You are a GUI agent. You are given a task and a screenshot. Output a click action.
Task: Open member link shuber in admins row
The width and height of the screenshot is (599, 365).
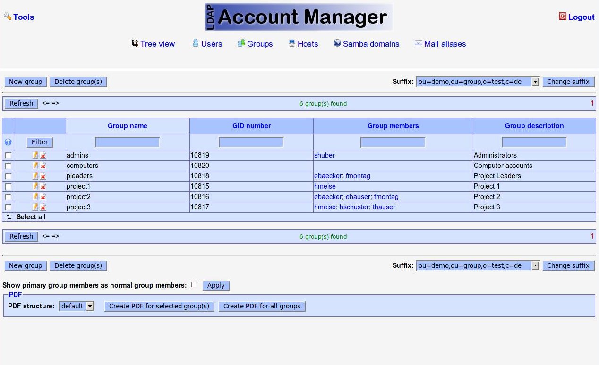coord(324,155)
